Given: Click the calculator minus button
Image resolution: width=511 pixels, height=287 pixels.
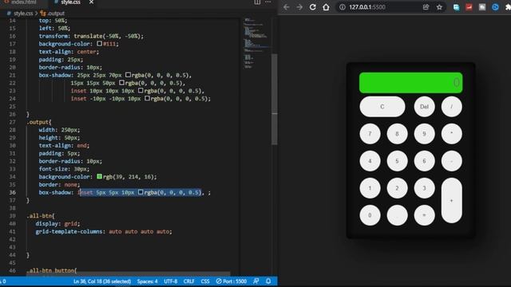Looking at the screenshot, I should click(x=451, y=161).
